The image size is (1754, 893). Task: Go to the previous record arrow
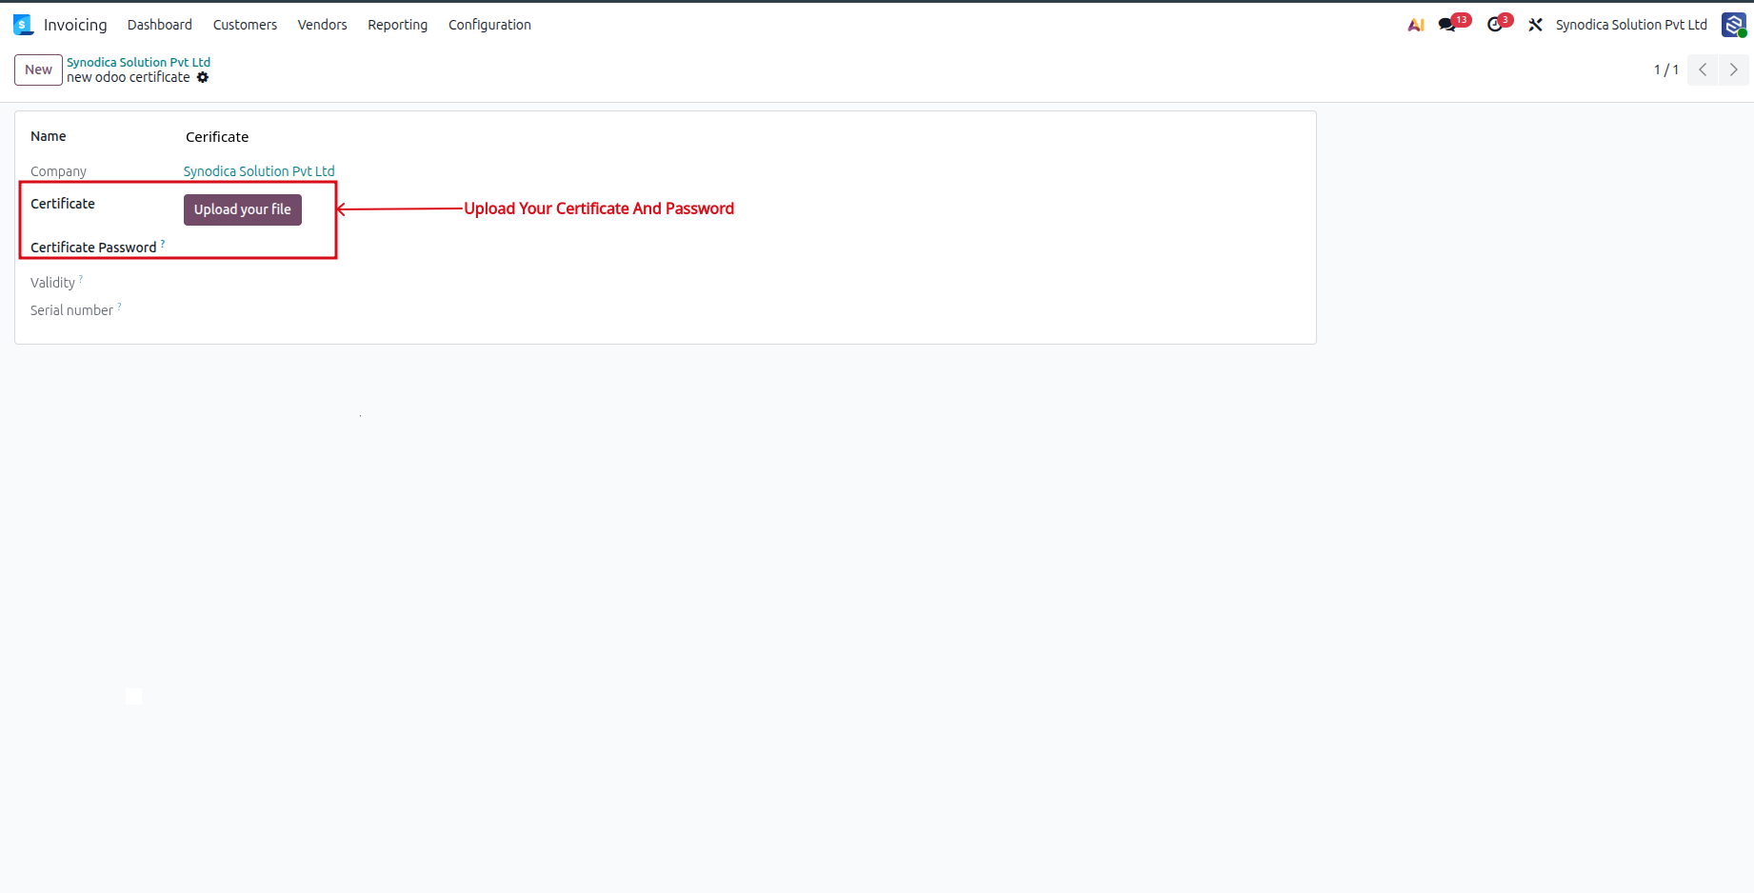(x=1703, y=69)
